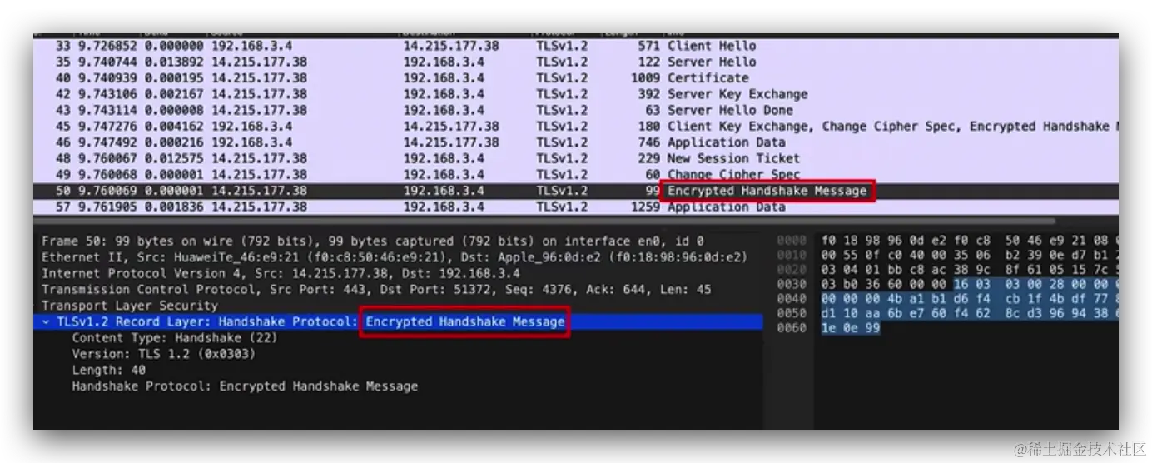Select packet 57 Application Data row

(x=576, y=207)
